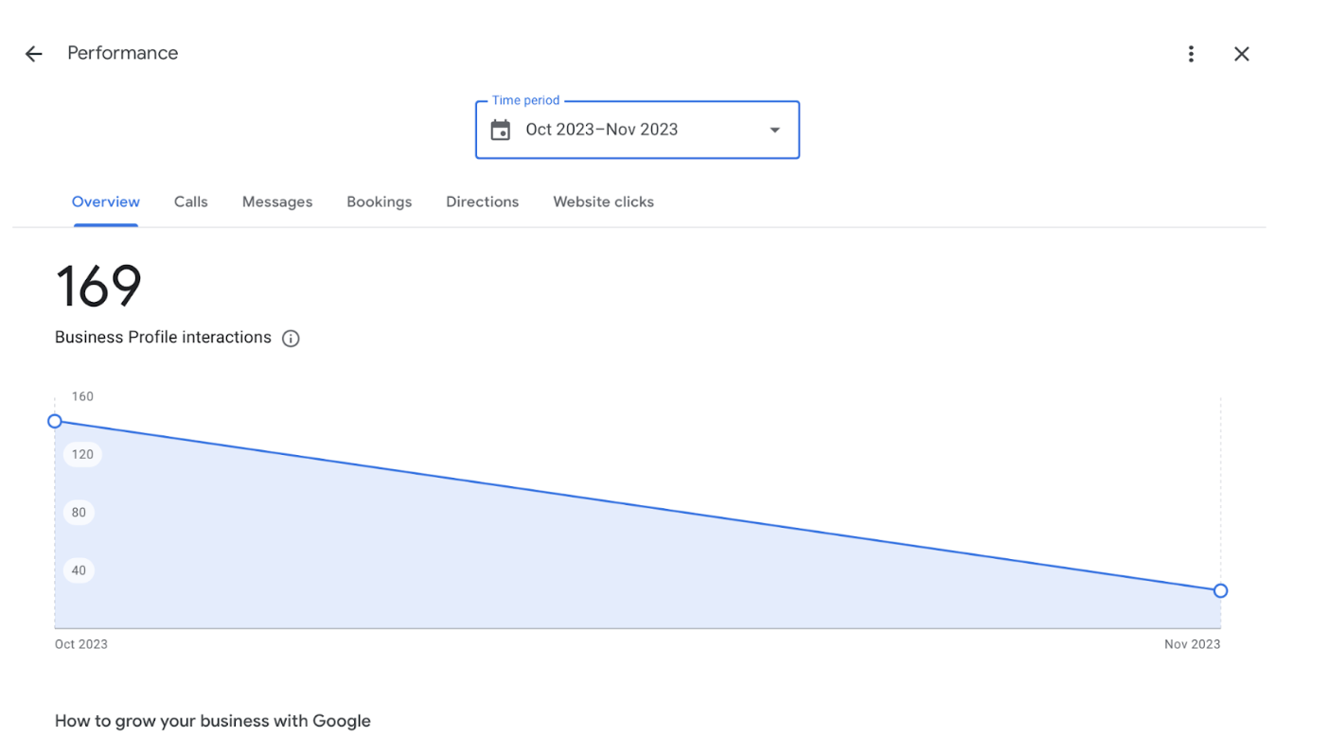Click the 40 y-axis label pill
Viewport: 1329px width, 753px height.
point(79,570)
